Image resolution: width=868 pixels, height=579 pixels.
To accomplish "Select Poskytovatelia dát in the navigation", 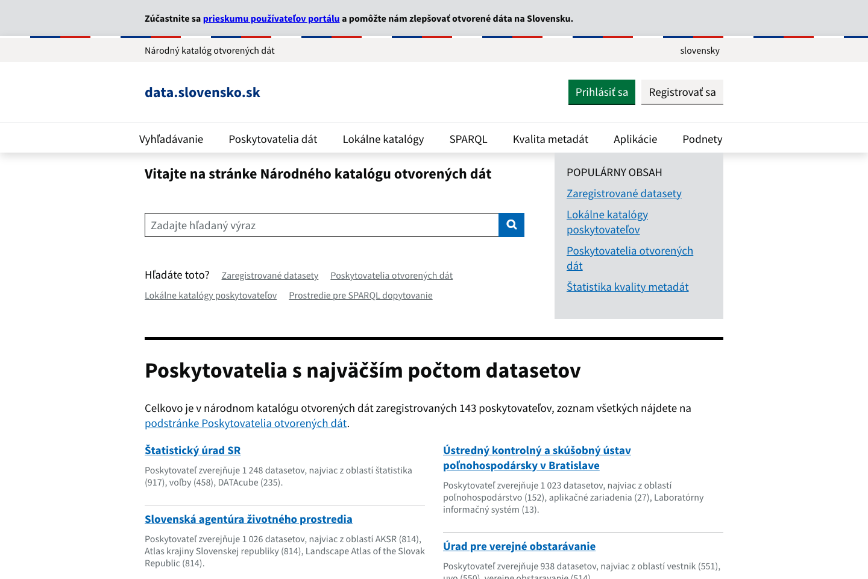I will [272, 139].
